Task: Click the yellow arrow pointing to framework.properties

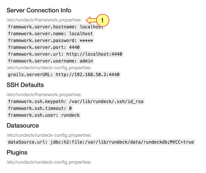Action: coord(91,20)
